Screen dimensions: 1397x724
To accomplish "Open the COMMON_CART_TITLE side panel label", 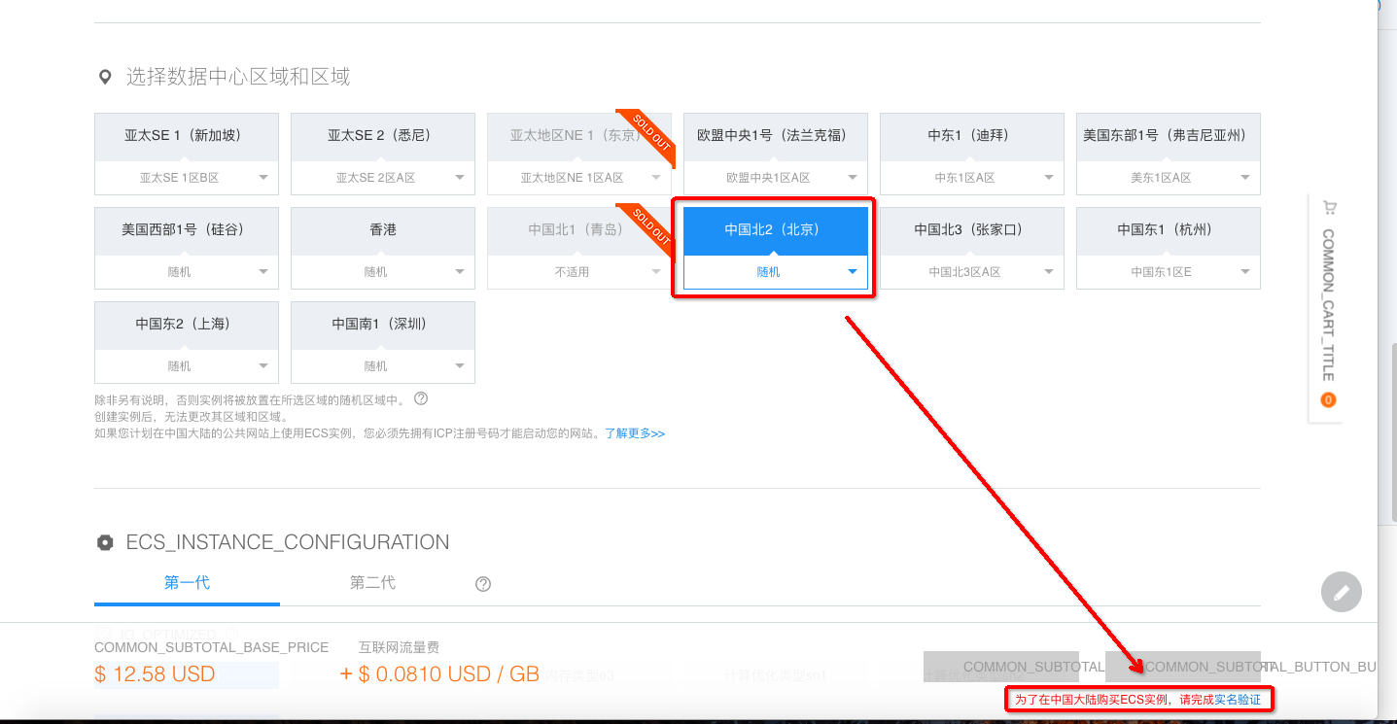I will click(1328, 305).
